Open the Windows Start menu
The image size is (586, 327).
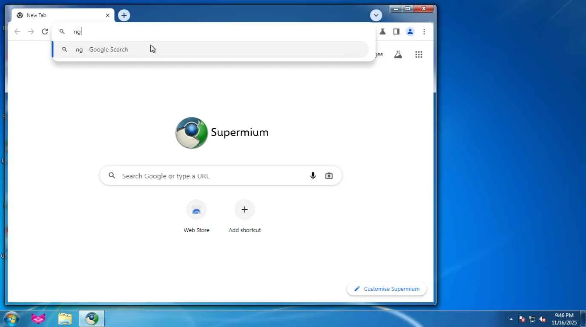click(x=11, y=318)
